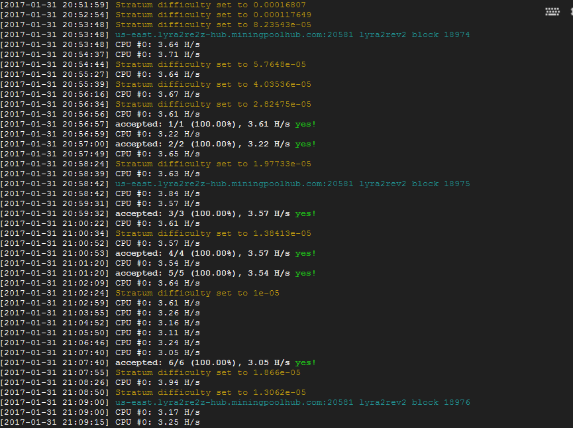Select the 'accepted: 3/3' log line
Viewport: 573px width, 428px height.
(158, 213)
